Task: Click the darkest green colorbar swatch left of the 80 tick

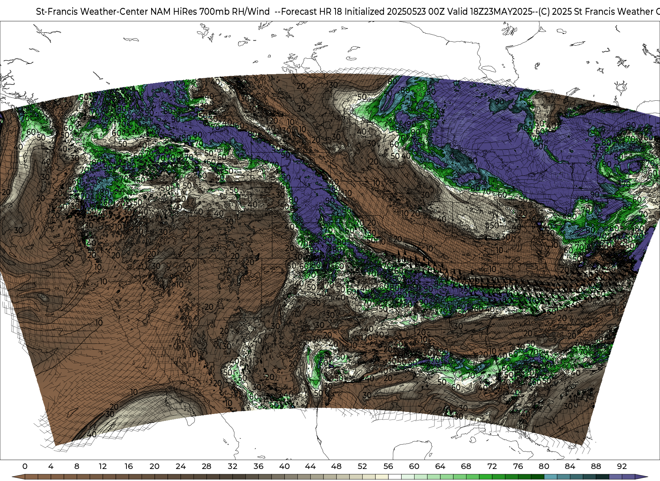Action: tap(537, 477)
